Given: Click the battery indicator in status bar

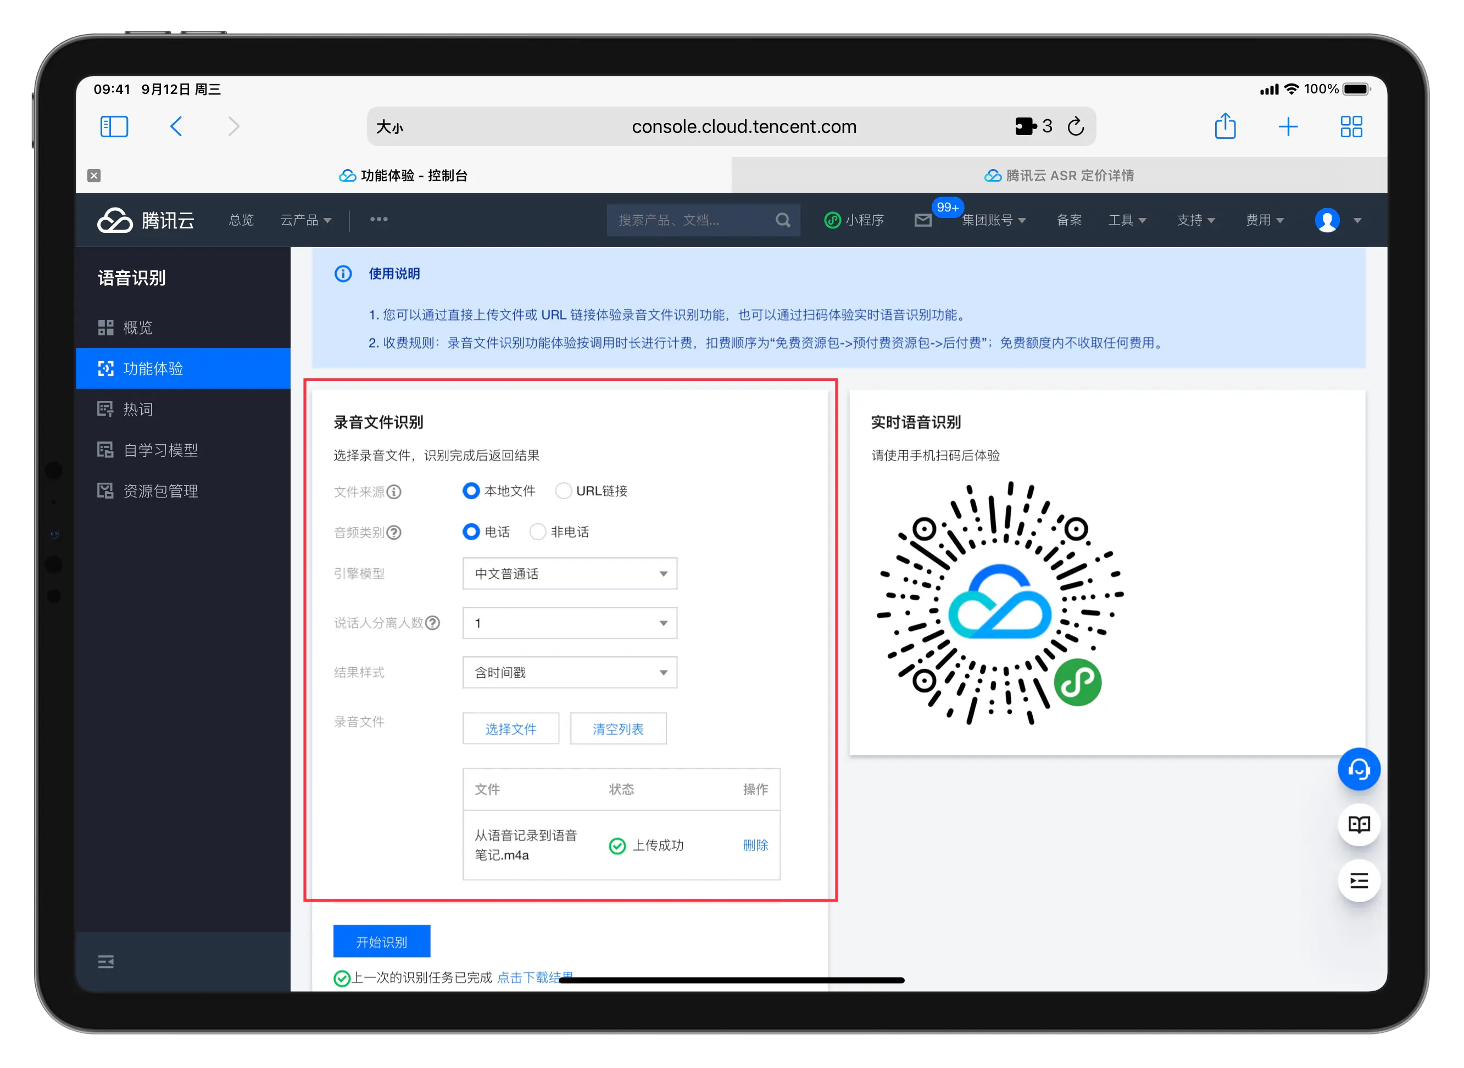Looking at the screenshot, I should pos(1356,89).
